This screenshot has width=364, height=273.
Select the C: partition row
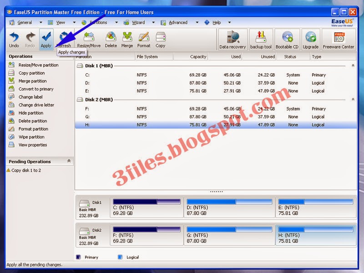tap(216, 75)
